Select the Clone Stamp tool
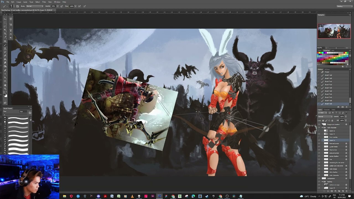The width and height of the screenshot is (354, 199). tap(5, 48)
